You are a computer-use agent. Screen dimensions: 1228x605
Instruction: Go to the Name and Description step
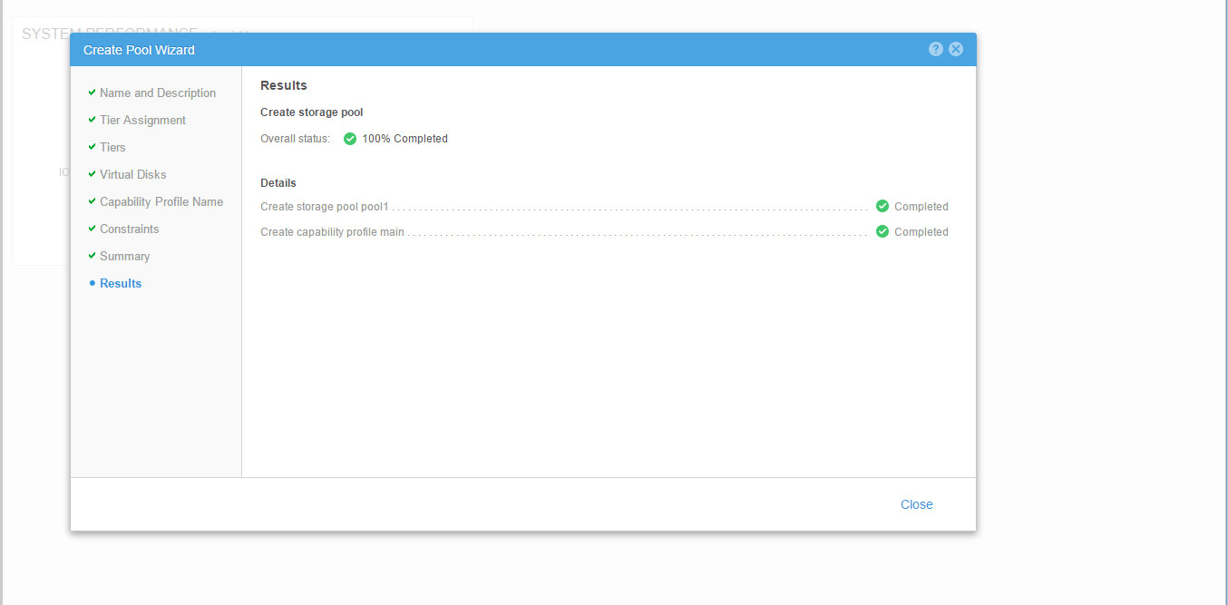click(x=158, y=93)
